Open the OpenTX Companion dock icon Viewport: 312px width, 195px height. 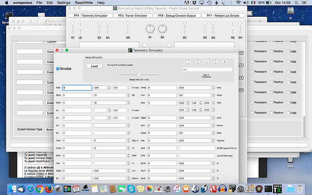(277, 189)
